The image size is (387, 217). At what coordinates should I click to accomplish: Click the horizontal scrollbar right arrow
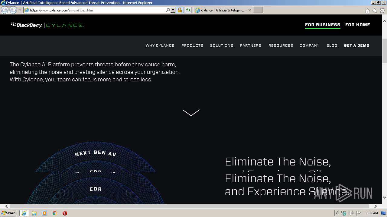coord(376,206)
